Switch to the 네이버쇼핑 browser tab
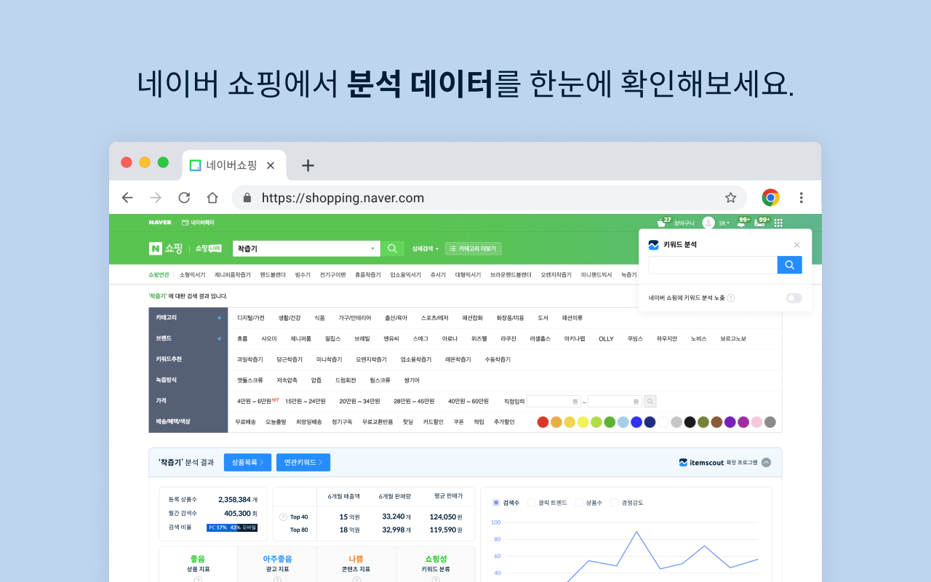 coord(233,165)
